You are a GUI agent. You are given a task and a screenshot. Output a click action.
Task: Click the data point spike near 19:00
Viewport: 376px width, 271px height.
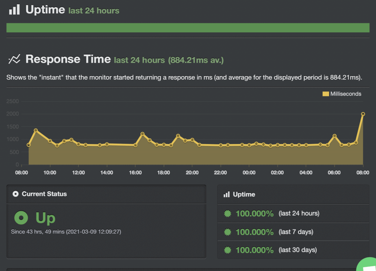(x=178, y=136)
